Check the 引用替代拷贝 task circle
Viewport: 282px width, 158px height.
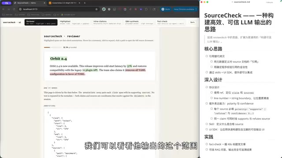pyautogui.click(x=207, y=56)
